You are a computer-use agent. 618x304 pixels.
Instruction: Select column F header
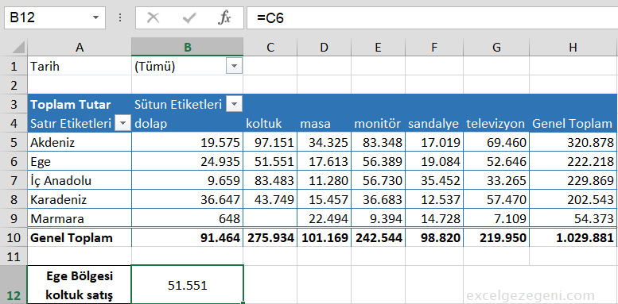[x=434, y=47]
